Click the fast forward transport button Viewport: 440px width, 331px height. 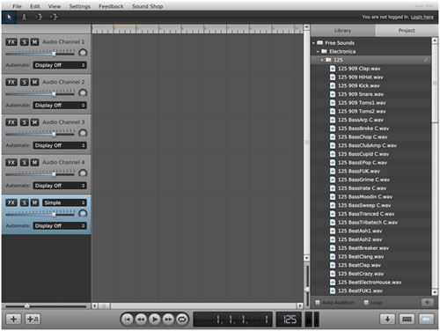(168, 320)
